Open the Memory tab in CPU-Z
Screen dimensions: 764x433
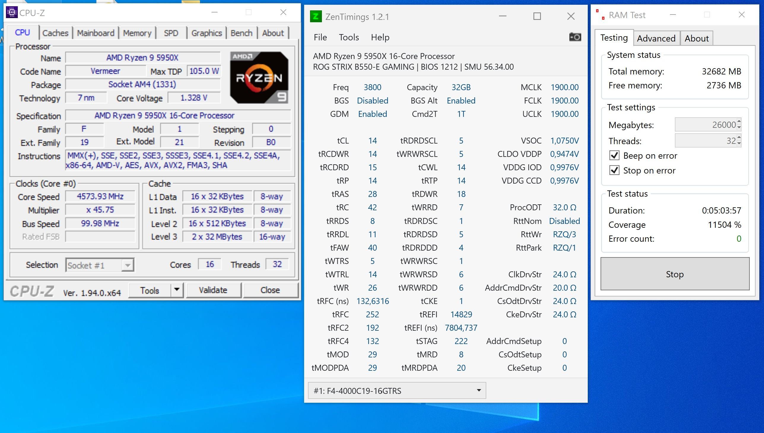[137, 33]
